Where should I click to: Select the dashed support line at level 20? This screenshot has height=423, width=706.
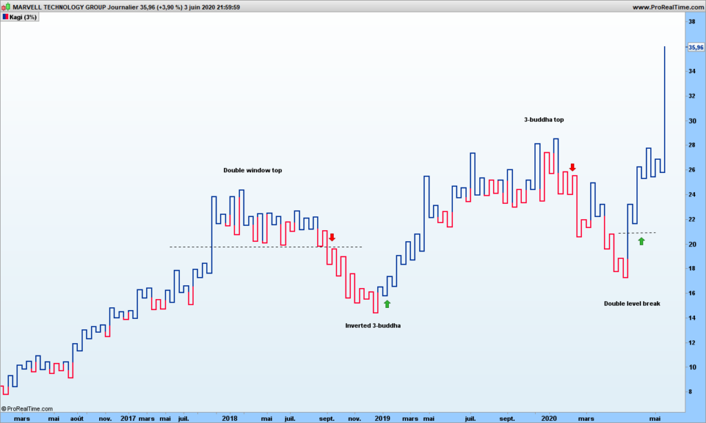tap(265, 247)
